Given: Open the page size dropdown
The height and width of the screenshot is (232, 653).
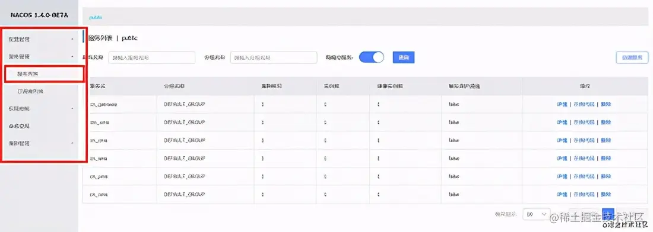Looking at the screenshot, I should 537,214.
